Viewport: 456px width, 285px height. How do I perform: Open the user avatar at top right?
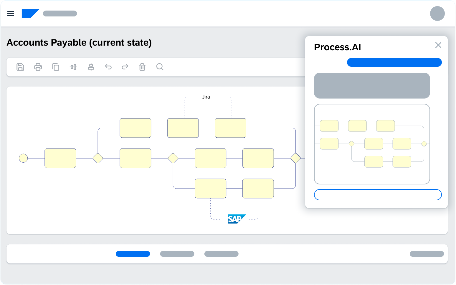coord(437,14)
